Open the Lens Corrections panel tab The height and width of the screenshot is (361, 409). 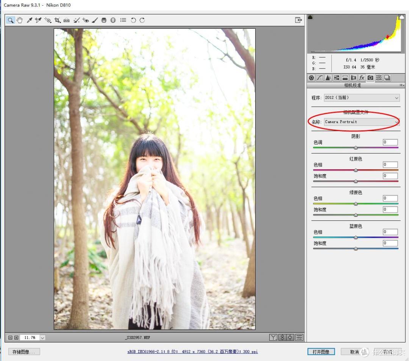pos(353,78)
